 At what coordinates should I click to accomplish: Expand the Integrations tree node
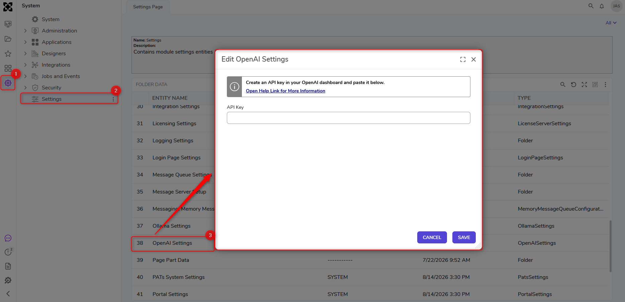[25, 65]
